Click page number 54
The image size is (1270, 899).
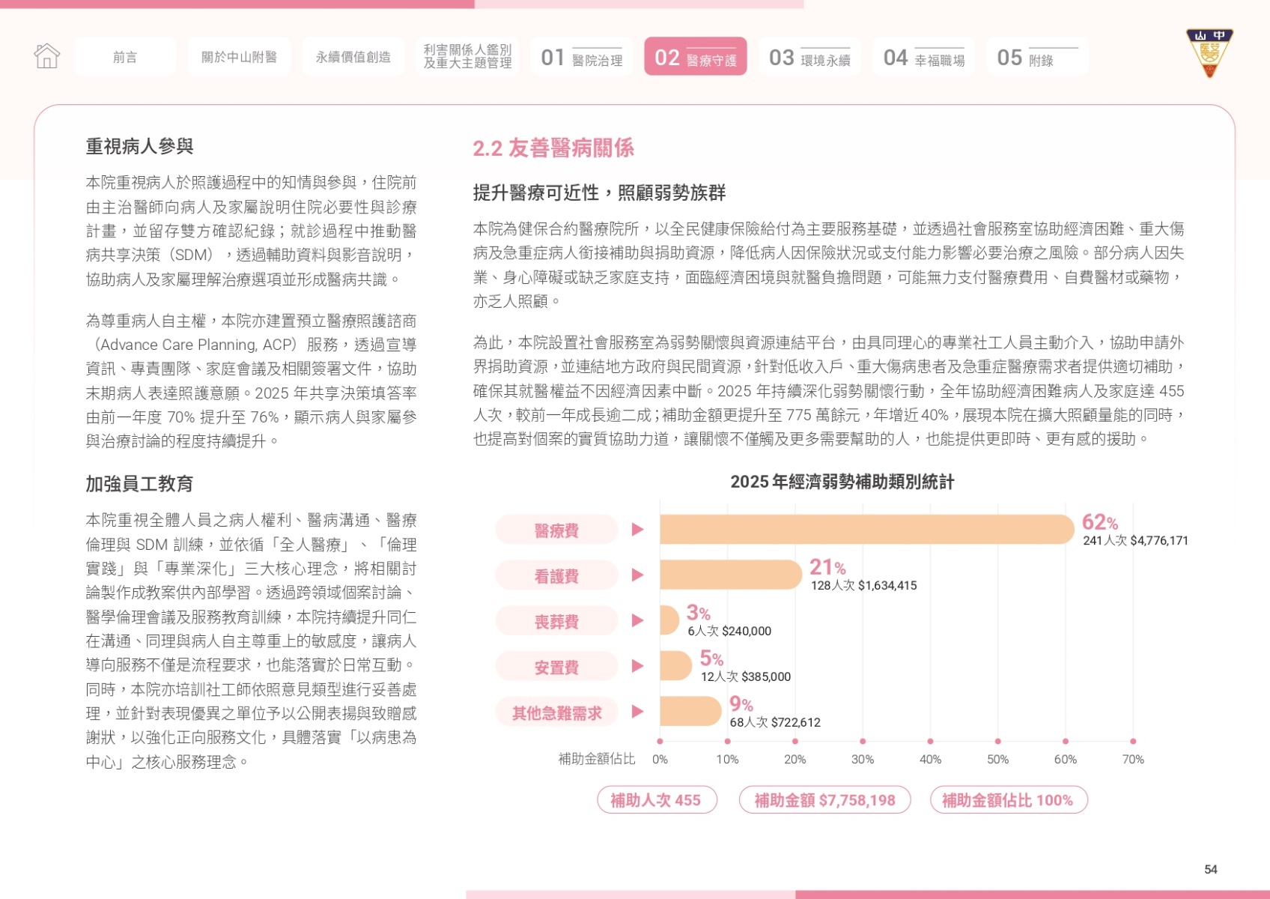point(1211,869)
